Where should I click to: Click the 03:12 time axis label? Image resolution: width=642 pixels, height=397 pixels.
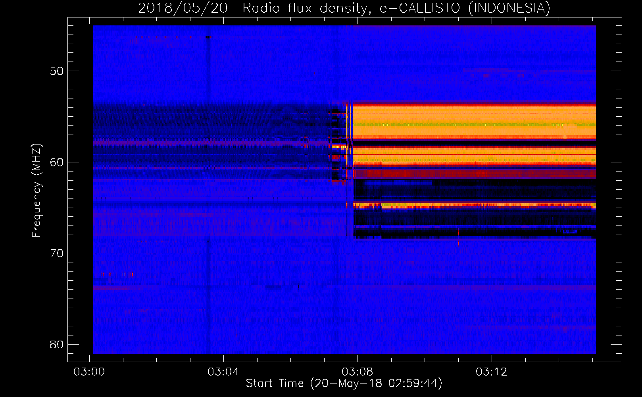click(x=492, y=372)
